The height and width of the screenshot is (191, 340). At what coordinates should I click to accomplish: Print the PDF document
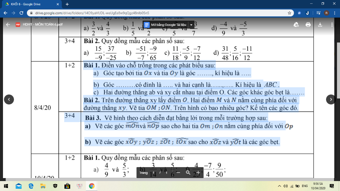tap(308, 25)
